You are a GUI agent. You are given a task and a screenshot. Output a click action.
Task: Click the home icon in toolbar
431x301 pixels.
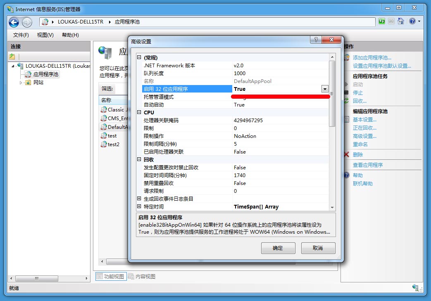401,21
